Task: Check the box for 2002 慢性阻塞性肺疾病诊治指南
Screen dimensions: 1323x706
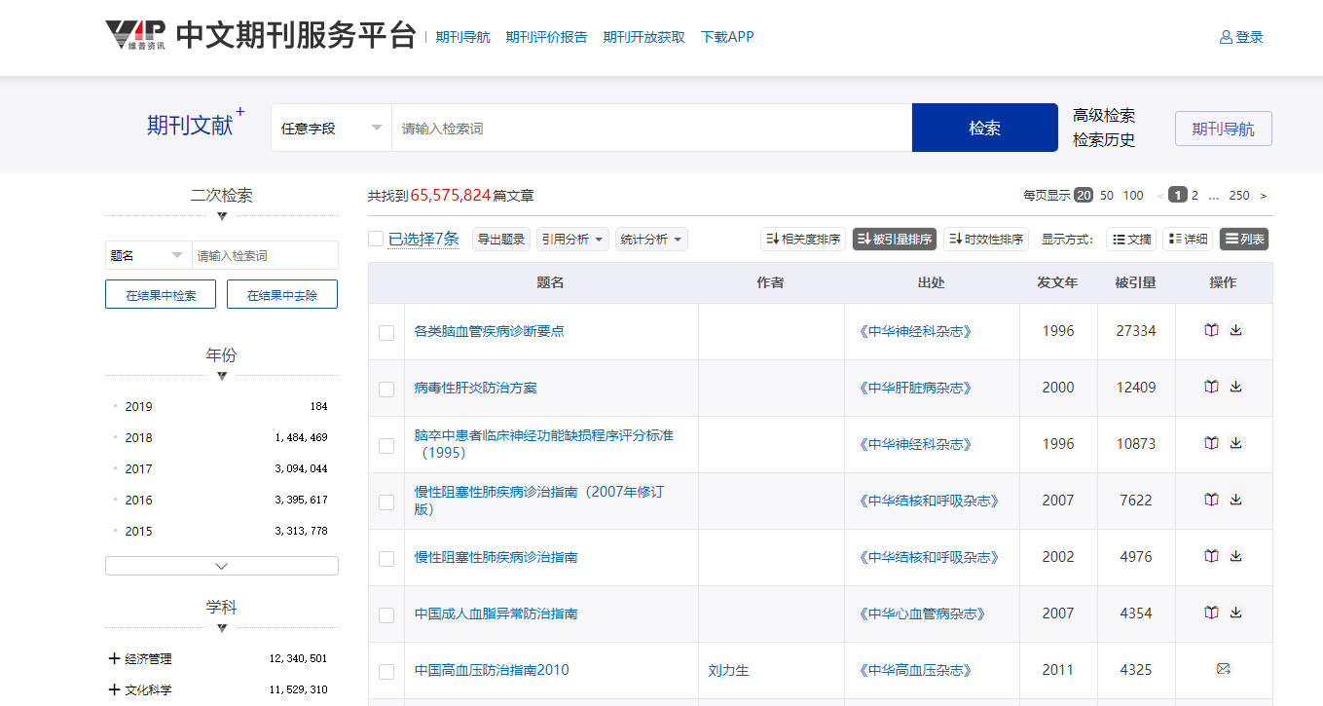Action: [386, 558]
